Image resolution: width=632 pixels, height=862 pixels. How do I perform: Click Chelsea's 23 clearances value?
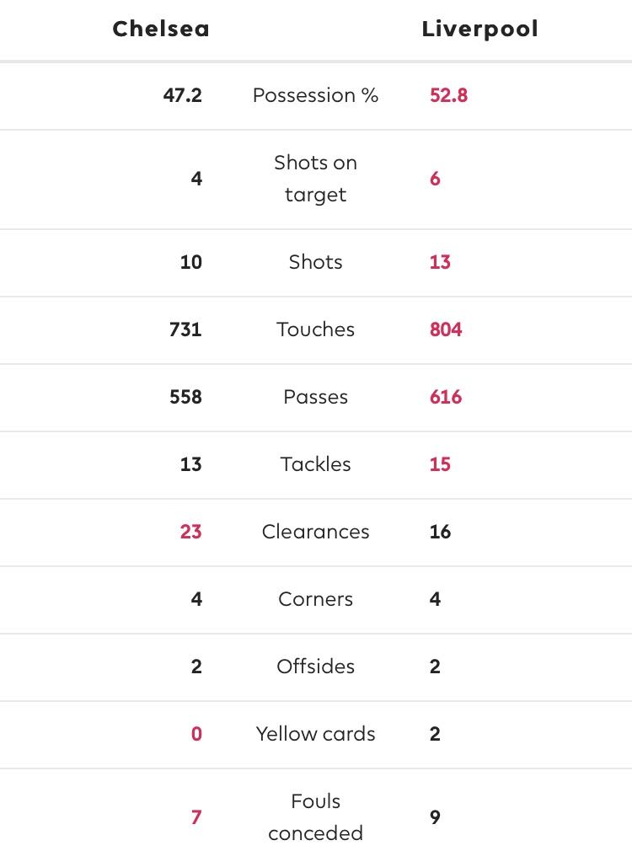pos(190,532)
